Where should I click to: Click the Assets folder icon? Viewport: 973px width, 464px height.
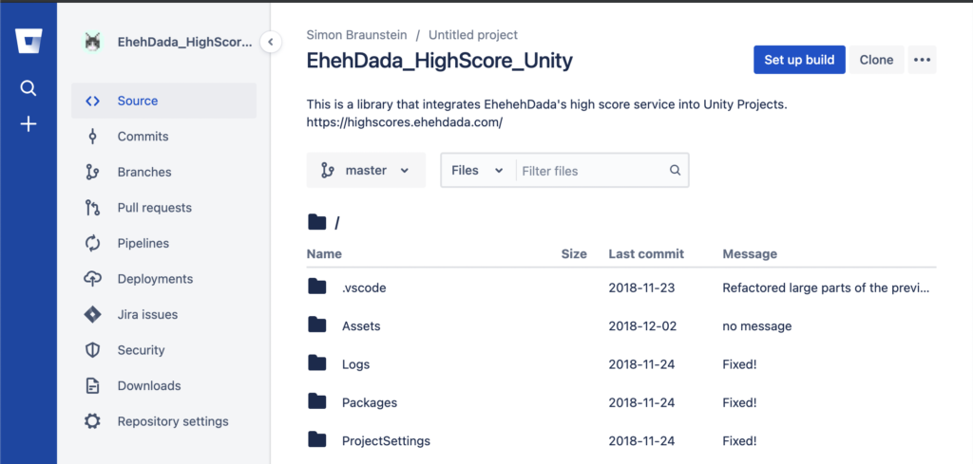[317, 325]
